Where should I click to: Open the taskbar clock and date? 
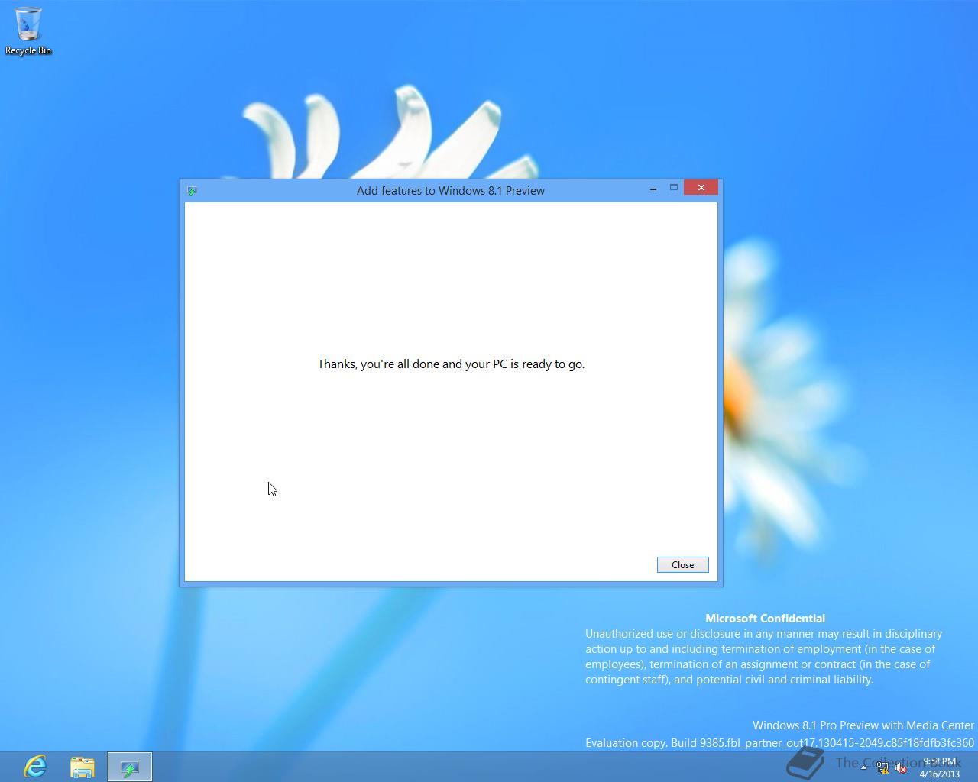click(x=939, y=767)
